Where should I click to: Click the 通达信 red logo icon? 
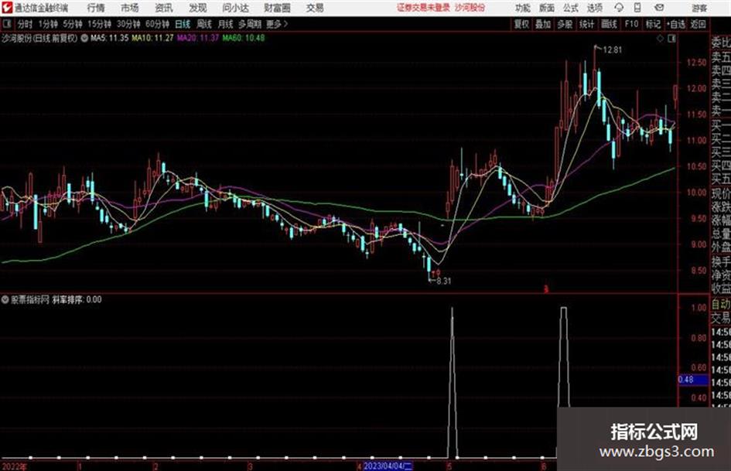[8, 8]
